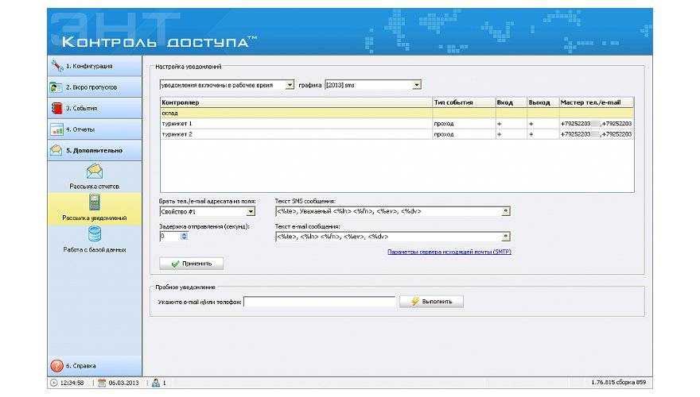
Task: Open the Рассылка отчетов envelope icon
Action: coord(94,171)
